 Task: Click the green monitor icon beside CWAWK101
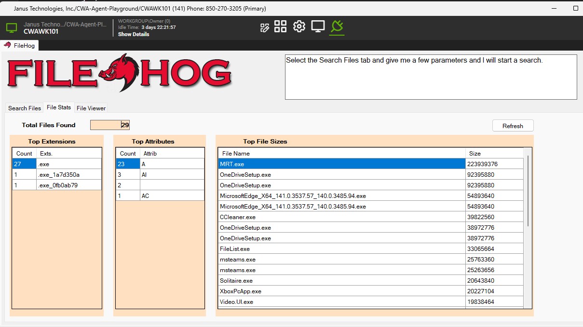[11, 27]
